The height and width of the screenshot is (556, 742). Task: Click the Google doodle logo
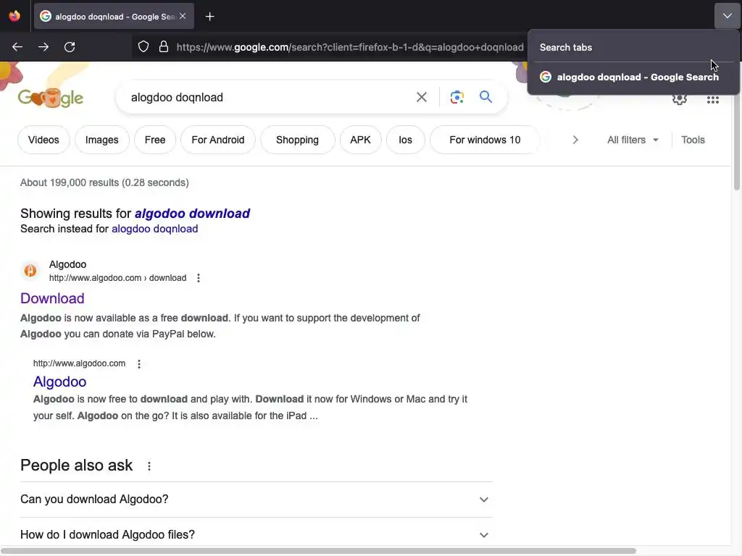51,98
